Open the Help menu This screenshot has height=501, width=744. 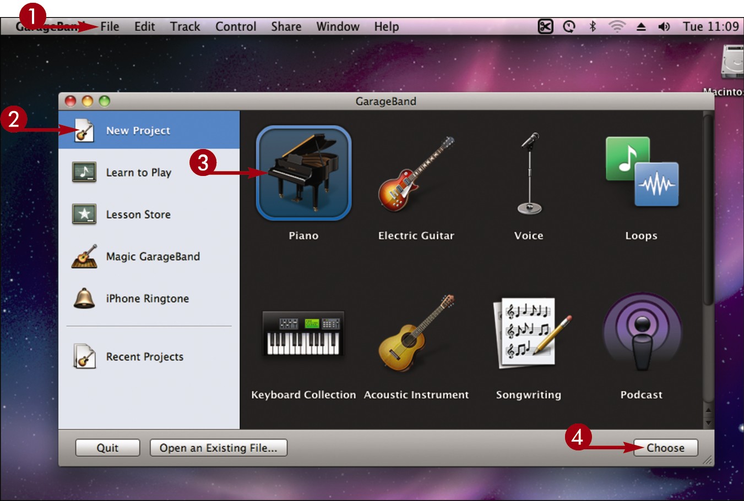(387, 26)
